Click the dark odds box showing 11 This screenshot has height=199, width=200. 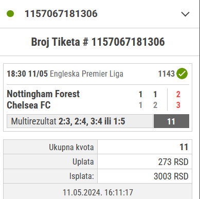pyautogui.click(x=171, y=121)
